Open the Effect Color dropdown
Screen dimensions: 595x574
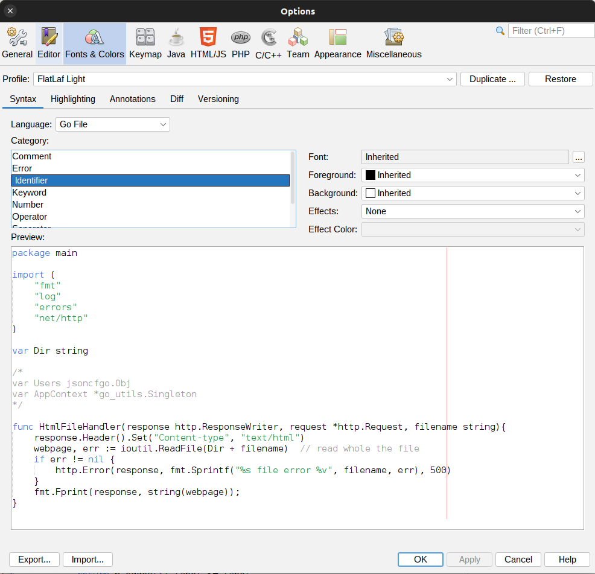click(x=473, y=229)
